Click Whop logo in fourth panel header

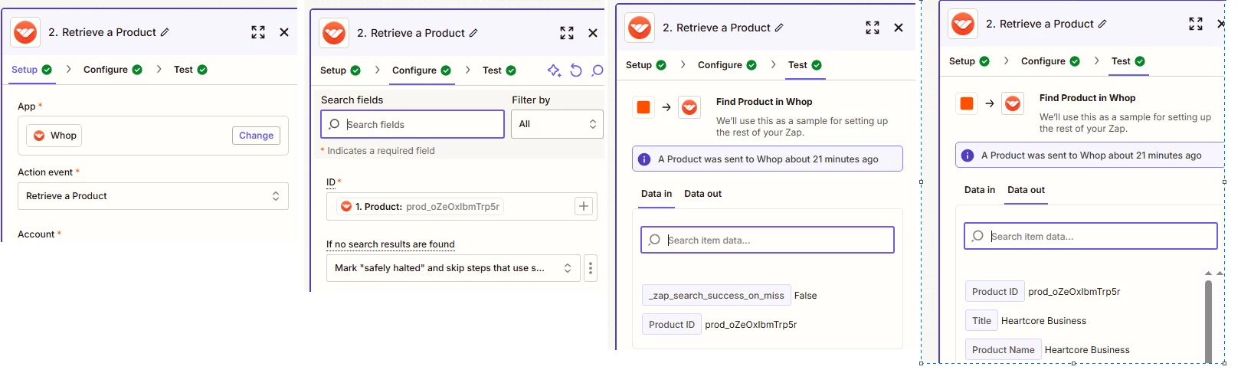963,24
